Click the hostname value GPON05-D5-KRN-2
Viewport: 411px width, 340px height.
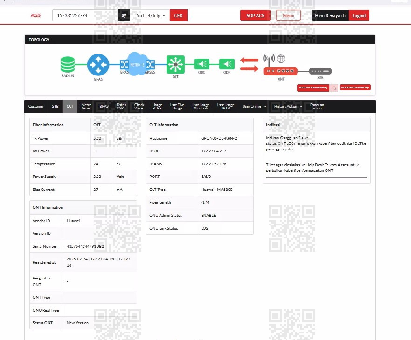pyautogui.click(x=219, y=138)
